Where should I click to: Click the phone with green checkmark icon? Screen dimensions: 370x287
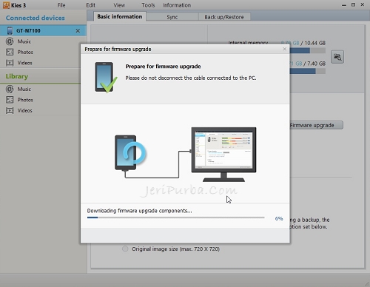pos(106,77)
